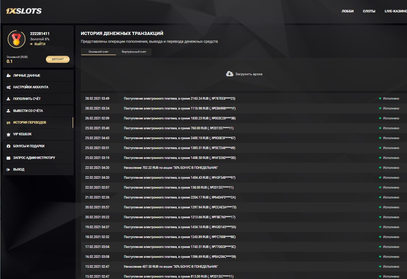Click the 815.00 RUB payment description
The height and width of the screenshot is (279, 407).
[x=178, y=277]
